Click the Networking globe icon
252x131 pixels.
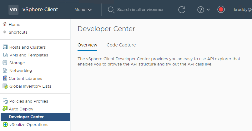coord(5,70)
